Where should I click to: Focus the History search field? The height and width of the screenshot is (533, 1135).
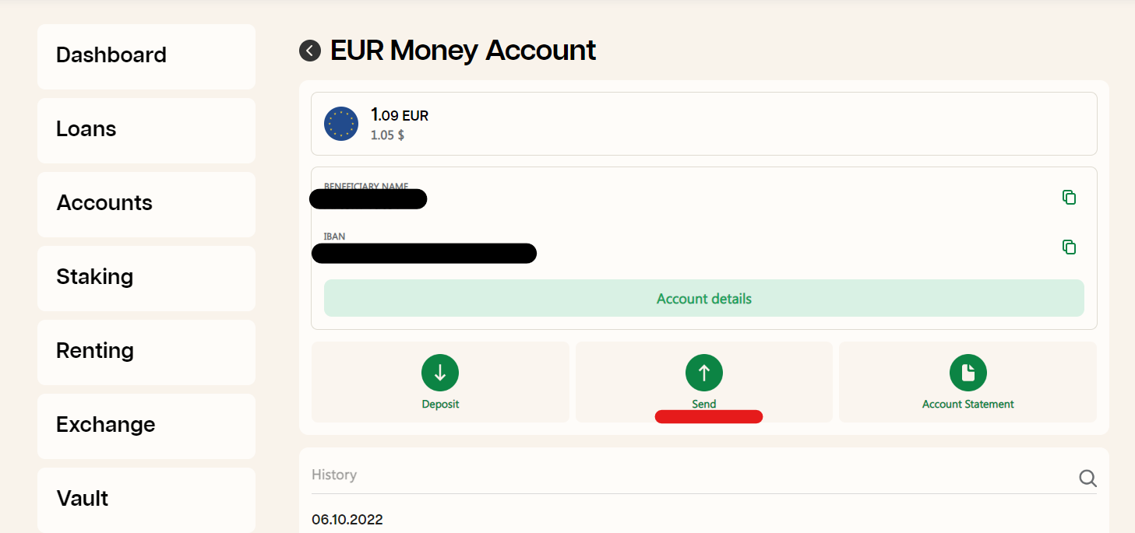click(x=693, y=475)
